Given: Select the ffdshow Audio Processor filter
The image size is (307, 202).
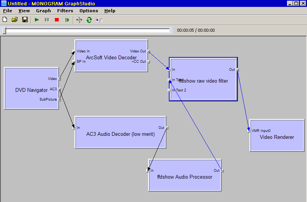Looking at the screenshot, I should click(185, 175).
